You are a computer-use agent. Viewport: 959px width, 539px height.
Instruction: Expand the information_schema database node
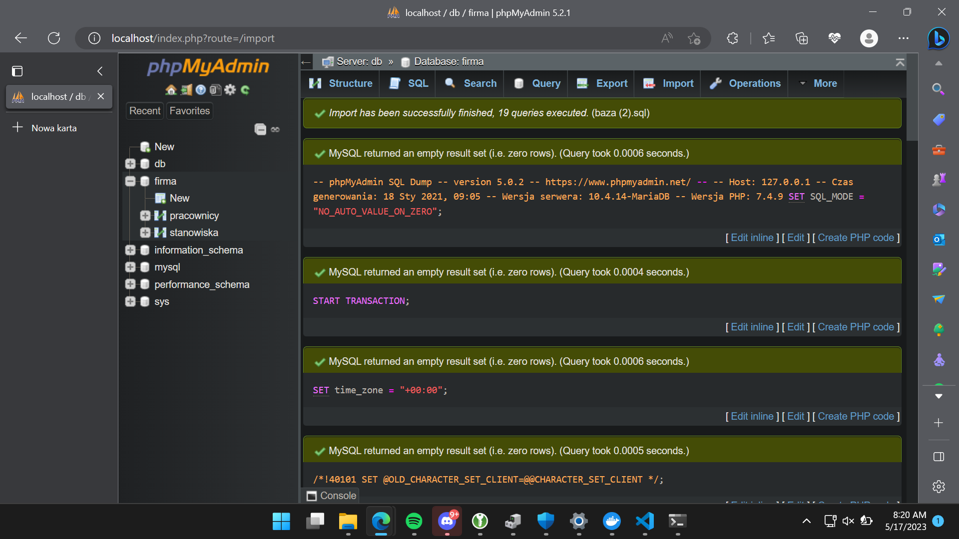coord(130,250)
